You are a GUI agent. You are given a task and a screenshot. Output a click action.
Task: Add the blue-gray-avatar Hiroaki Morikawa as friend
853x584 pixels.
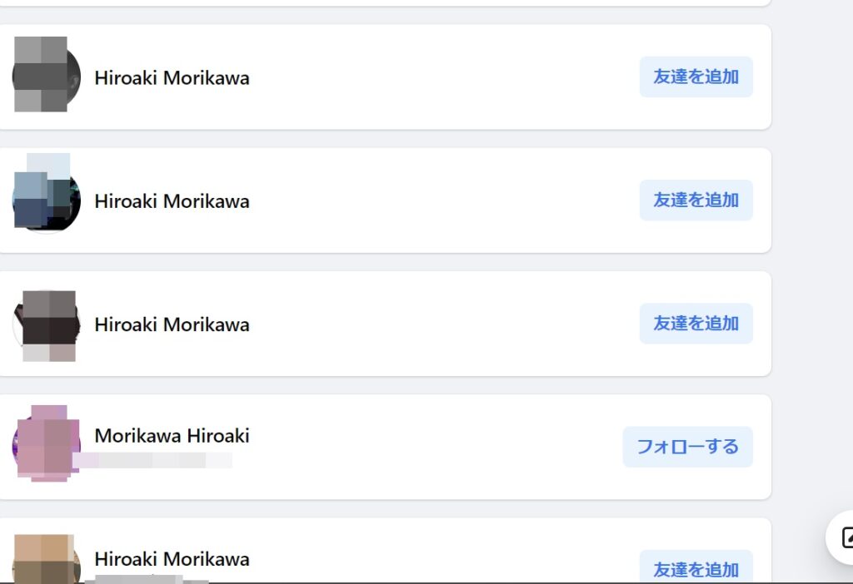pyautogui.click(x=696, y=200)
